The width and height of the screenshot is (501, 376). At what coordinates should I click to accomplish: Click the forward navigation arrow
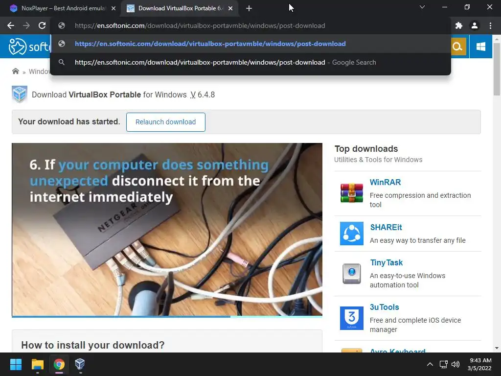26,25
